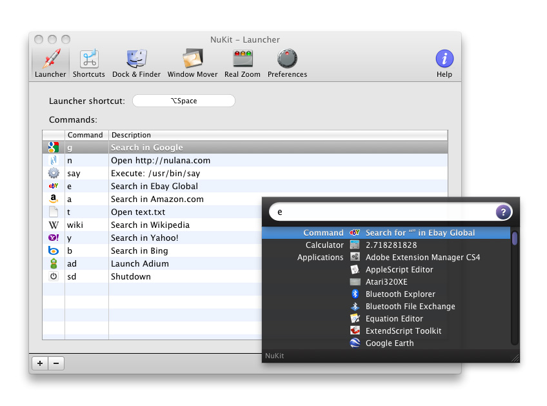Add a command with the plus button
This screenshot has height=406, width=547.
click(x=40, y=363)
